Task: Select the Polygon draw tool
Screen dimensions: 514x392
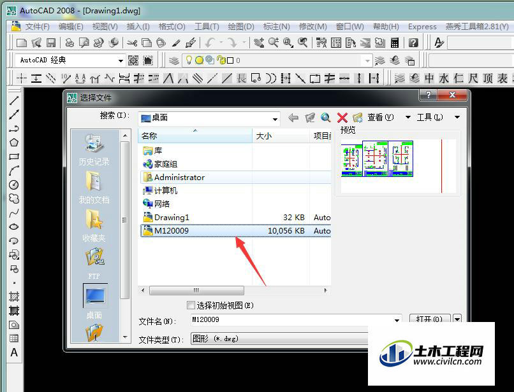Action: (x=14, y=143)
